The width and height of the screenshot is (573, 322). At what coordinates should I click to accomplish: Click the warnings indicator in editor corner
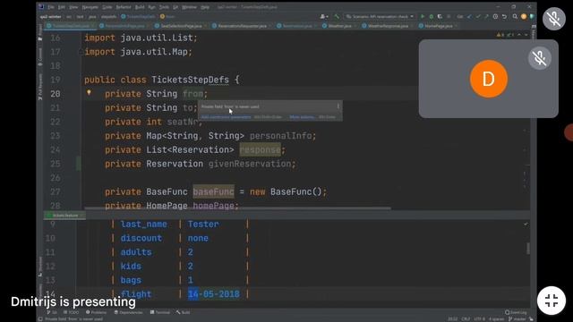[500, 35]
